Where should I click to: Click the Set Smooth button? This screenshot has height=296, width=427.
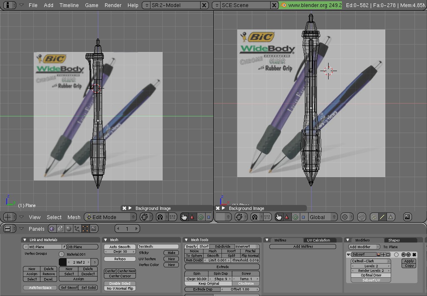pos(69,288)
